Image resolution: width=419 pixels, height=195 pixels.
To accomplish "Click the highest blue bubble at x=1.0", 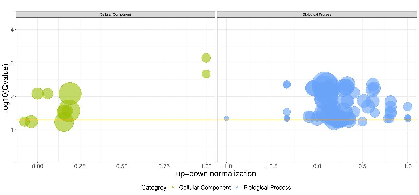I will 408,107.
